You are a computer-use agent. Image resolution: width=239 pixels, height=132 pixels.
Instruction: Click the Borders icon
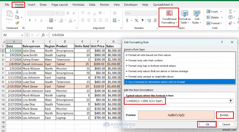click(x=51, y=20)
